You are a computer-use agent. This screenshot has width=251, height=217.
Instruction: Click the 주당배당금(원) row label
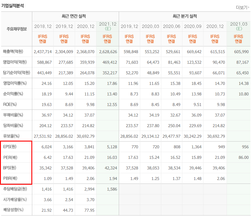click(15, 189)
